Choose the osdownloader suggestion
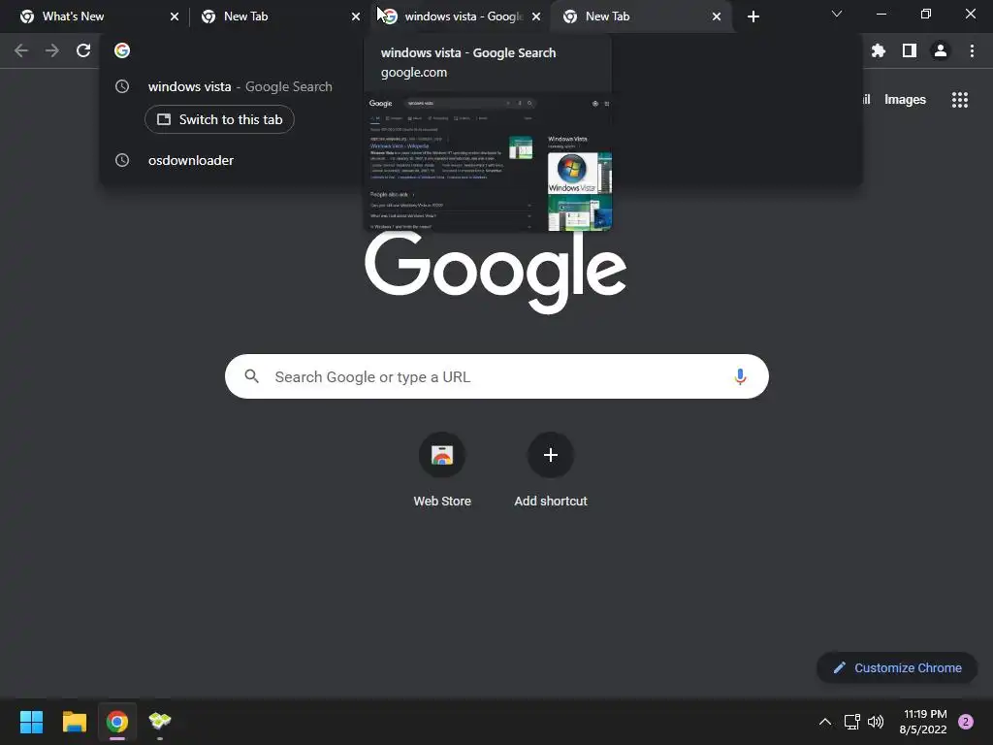The height and width of the screenshot is (745, 993). click(481, 160)
